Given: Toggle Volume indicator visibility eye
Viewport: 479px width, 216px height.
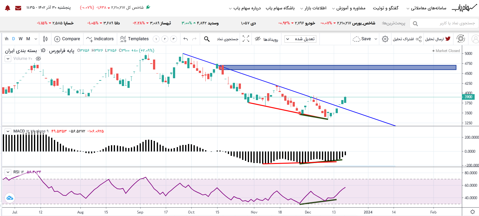Looking at the screenshot, I should (x=38, y=59).
